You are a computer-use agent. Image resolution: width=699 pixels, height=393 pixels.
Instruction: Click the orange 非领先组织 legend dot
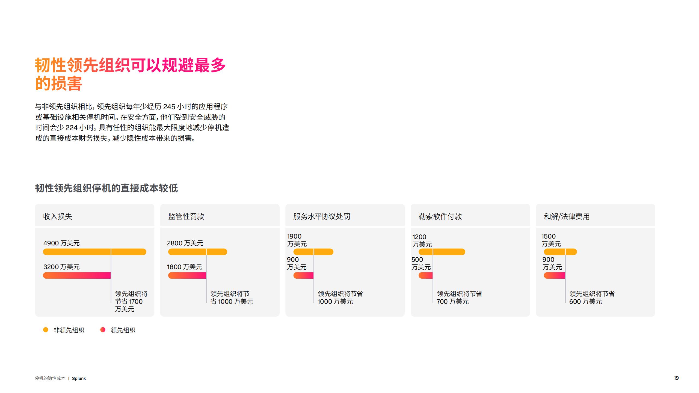[46, 330]
